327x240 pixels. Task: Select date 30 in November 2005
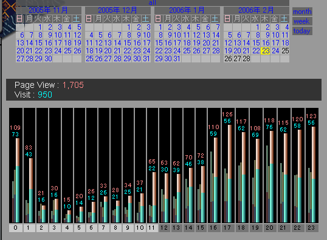pos(48,59)
